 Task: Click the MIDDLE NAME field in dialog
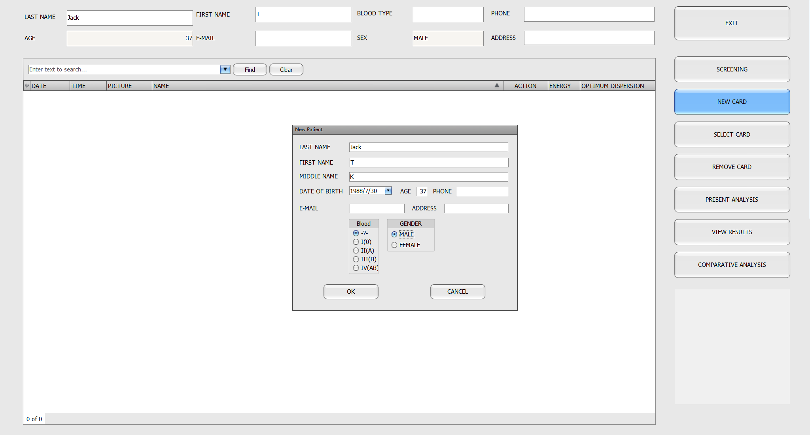pos(428,177)
